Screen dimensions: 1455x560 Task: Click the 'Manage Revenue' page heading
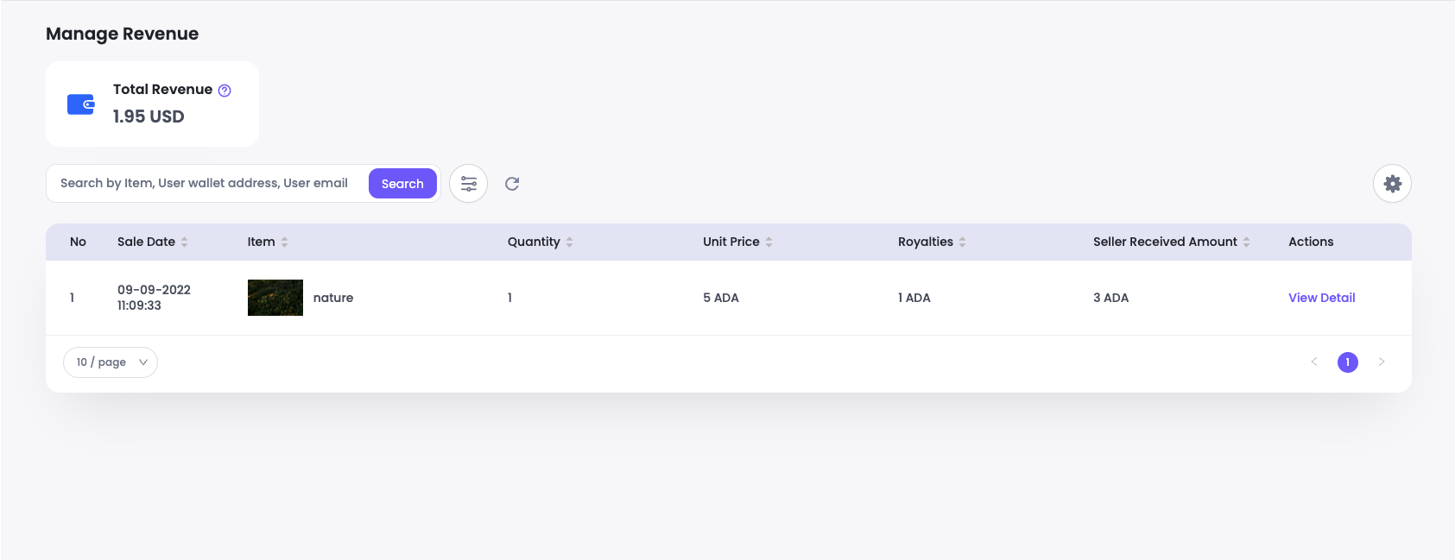[x=122, y=34]
